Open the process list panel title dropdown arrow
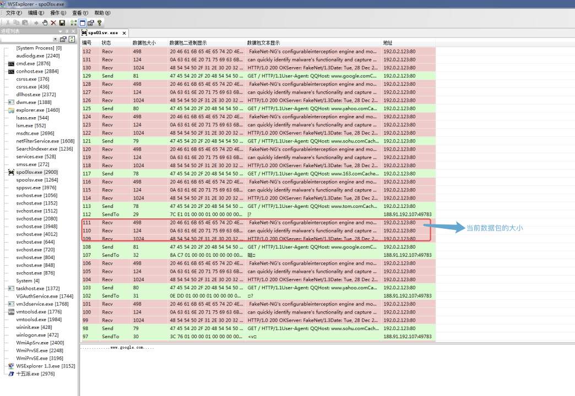 60,31
